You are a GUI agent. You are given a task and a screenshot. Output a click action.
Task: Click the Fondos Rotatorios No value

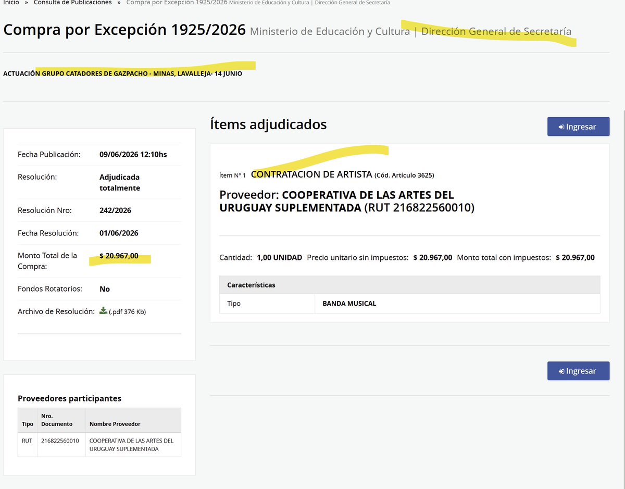point(105,289)
